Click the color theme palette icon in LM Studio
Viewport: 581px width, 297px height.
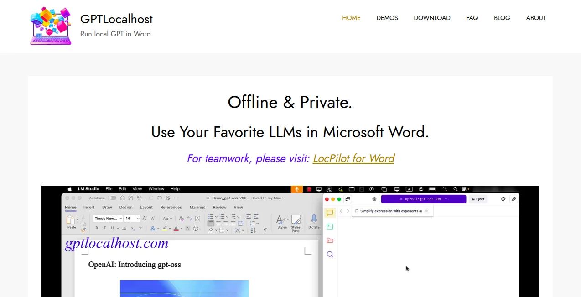click(x=503, y=199)
